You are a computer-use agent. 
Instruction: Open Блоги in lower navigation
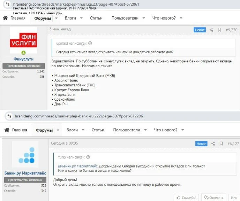tap(72, 130)
